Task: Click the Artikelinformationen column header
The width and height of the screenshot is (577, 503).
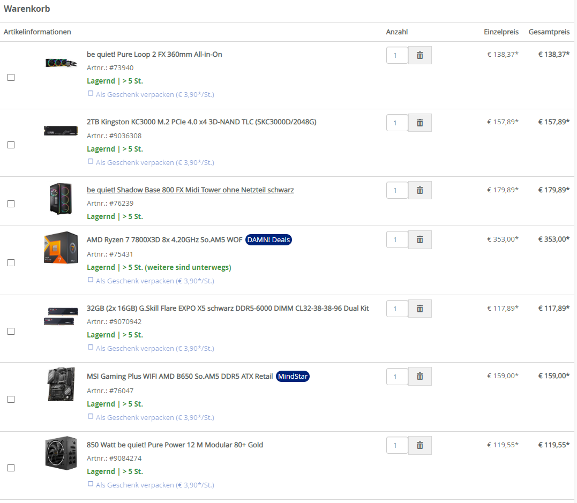Action: 37,32
